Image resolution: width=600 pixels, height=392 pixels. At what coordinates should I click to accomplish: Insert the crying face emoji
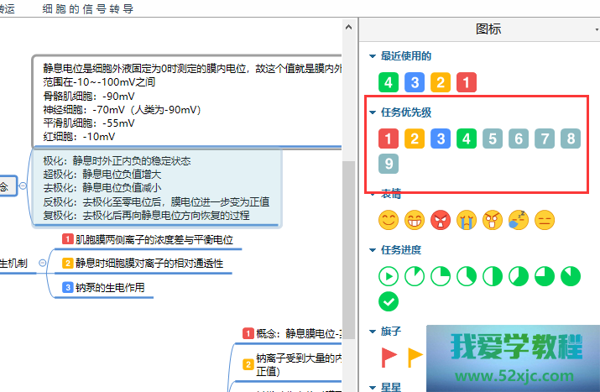(466, 221)
